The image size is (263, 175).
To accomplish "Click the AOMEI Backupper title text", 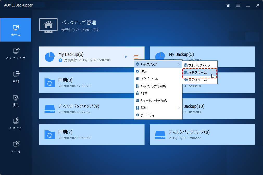I will (x=18, y=5).
